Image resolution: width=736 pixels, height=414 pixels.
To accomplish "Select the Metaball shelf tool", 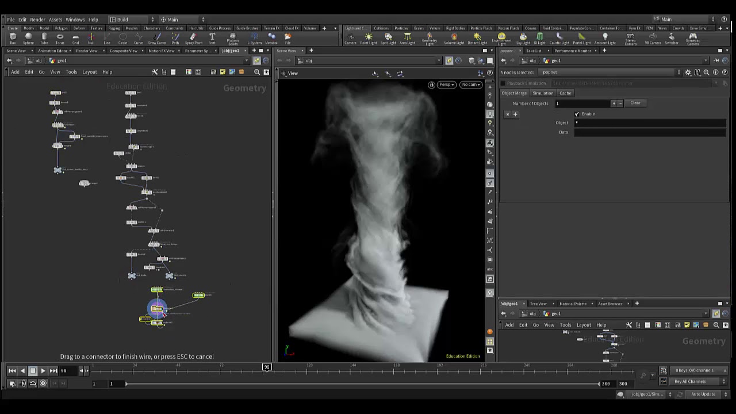I will tap(271, 39).
